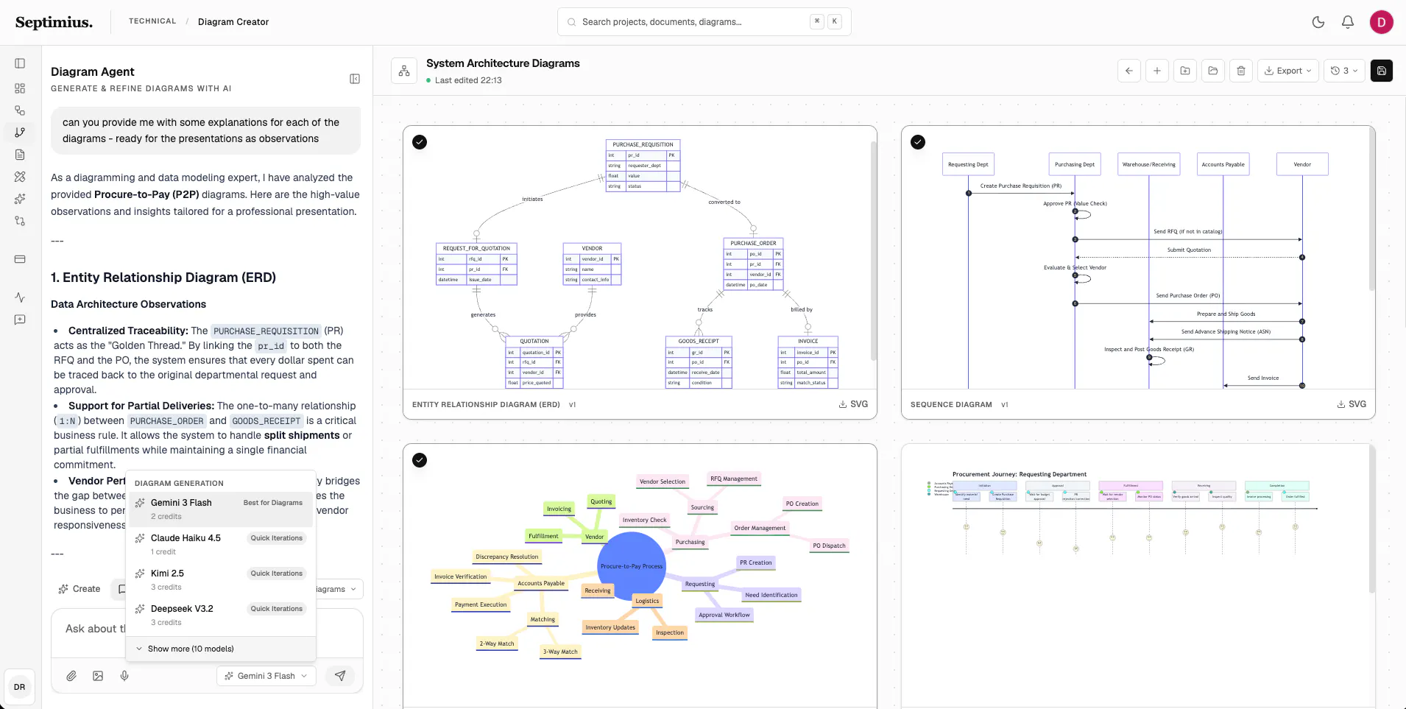The height and width of the screenshot is (709, 1406).
Task: Click the TECHNICAL breadcrumb link
Action: (x=152, y=21)
